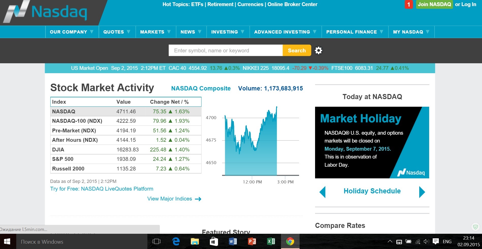Open the Holiday Schedule link
This screenshot has height=249, width=482.
(x=372, y=191)
